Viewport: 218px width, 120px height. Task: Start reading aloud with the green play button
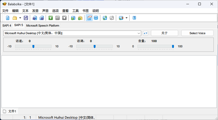pyautogui.click(x=51, y=18)
